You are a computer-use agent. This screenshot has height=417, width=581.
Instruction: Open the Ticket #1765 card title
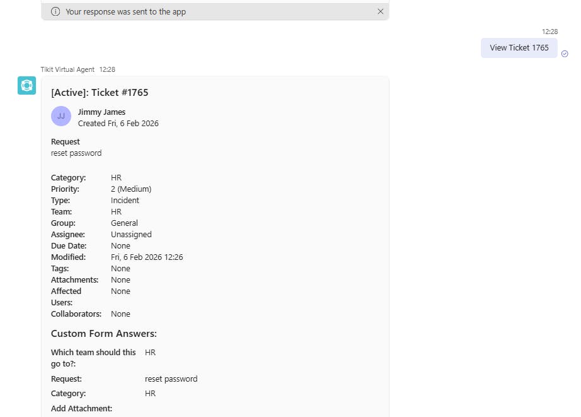[100, 93]
